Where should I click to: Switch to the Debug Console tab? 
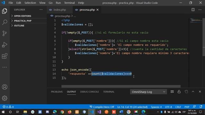[x=89, y=92]
